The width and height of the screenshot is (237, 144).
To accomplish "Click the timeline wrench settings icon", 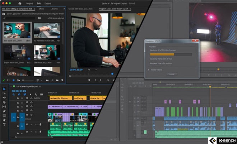I will pos(36,94).
